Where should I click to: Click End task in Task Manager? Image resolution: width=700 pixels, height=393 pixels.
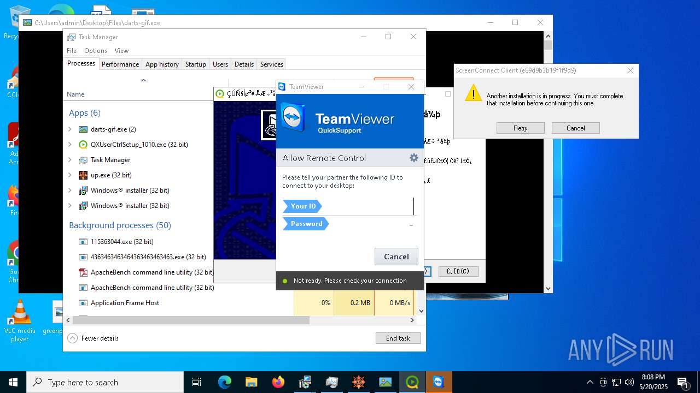point(398,338)
